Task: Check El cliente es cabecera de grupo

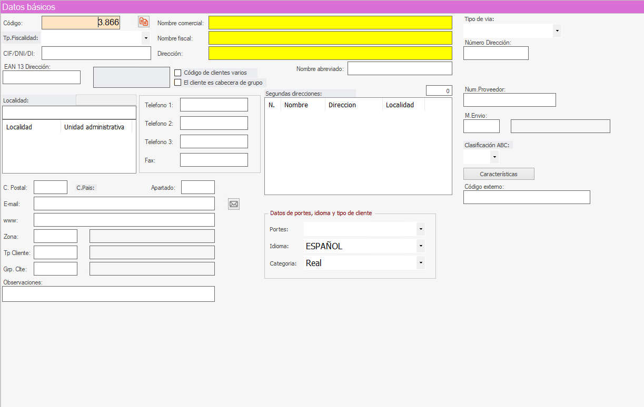Action: click(x=178, y=83)
